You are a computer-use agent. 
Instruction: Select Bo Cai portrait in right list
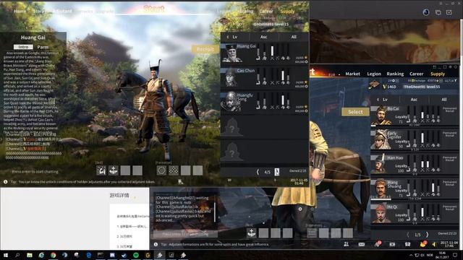[381, 116]
